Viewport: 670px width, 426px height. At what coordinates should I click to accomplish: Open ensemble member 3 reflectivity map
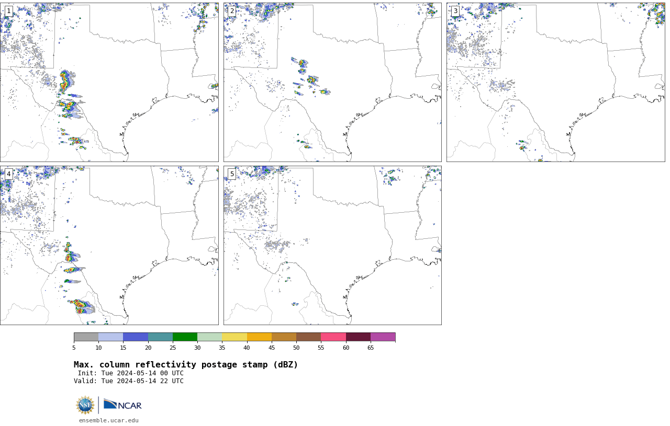tap(556, 82)
